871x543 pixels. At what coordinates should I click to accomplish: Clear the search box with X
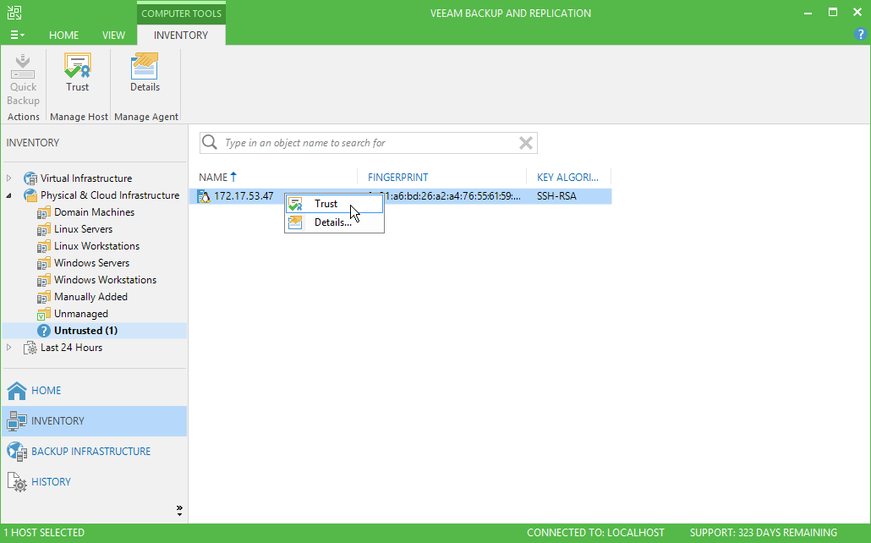525,143
